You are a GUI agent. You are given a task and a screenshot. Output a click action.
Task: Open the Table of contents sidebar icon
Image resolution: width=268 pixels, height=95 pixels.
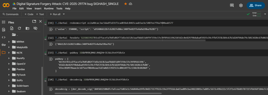pos(4,22)
